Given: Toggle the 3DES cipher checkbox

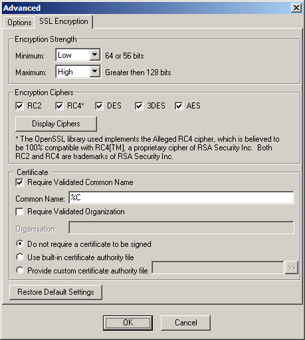Looking at the screenshot, I should 139,106.
